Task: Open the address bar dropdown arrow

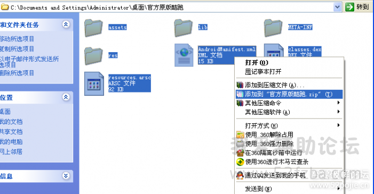Action: pyautogui.click(x=337, y=7)
